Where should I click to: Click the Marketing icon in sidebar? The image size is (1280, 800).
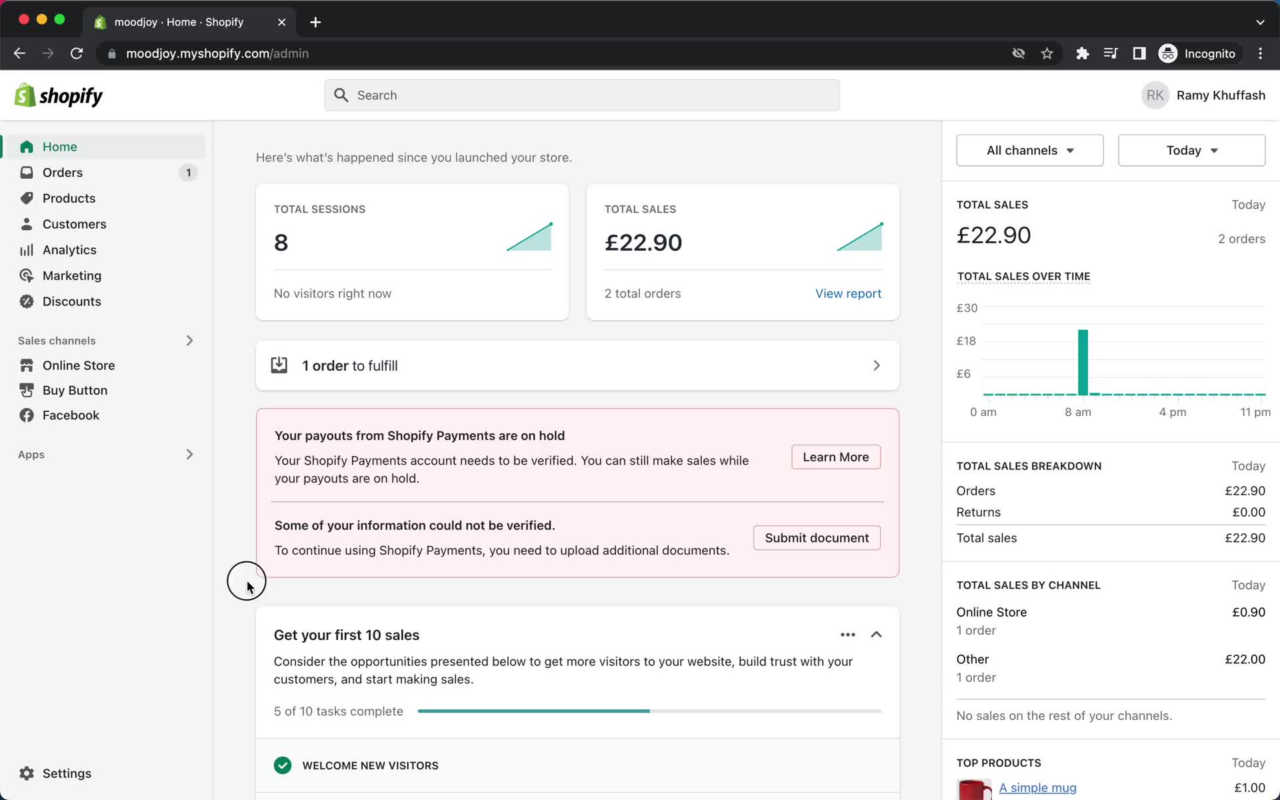pos(26,275)
